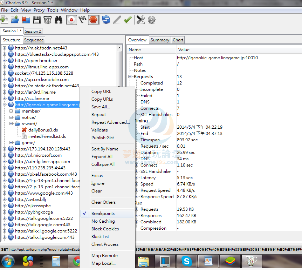Click the floppy disk save icon

click(36, 20)
